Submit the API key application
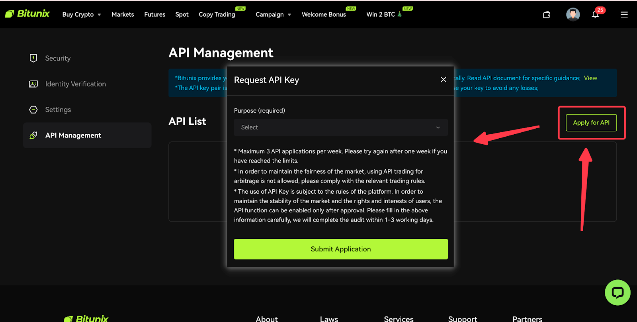This screenshot has width=637, height=322. 341,249
